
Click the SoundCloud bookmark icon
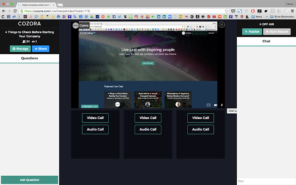pos(220,17)
